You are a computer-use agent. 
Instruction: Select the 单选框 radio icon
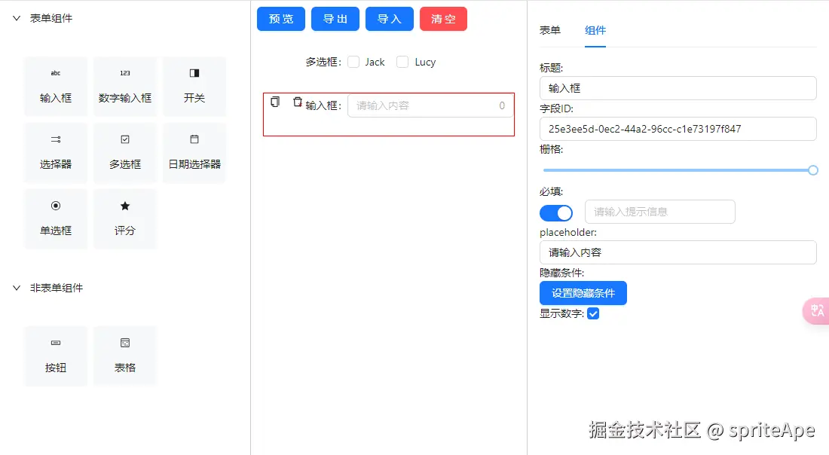pyautogui.click(x=56, y=206)
